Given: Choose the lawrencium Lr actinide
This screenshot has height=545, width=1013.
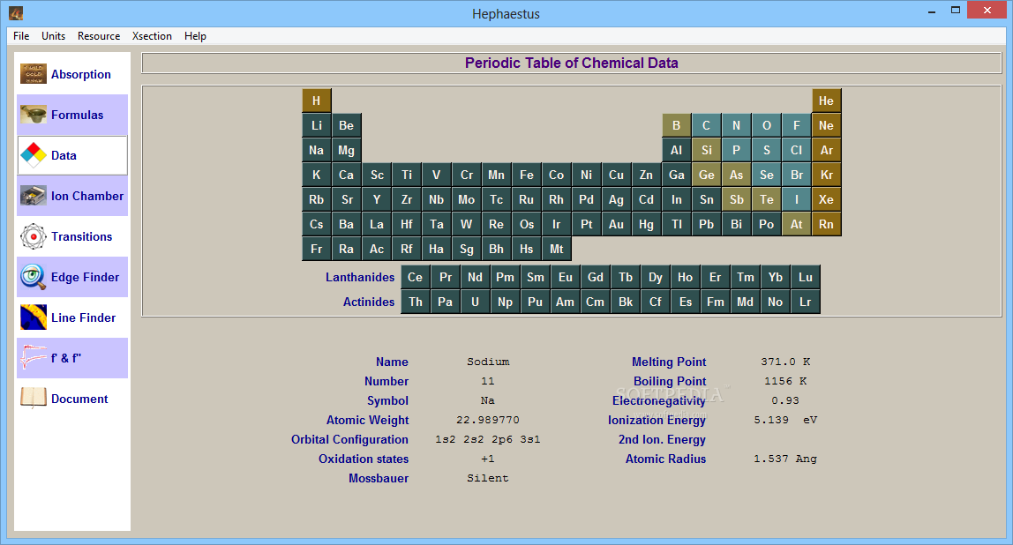Looking at the screenshot, I should click(806, 302).
